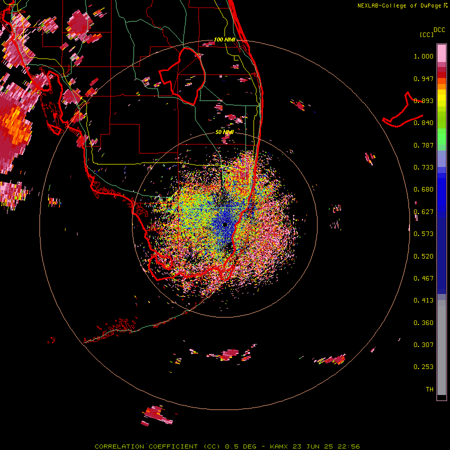Viewport: 450px width, 450px height.
Task: Click the pink top segment of the color bar
Action: pos(441,53)
